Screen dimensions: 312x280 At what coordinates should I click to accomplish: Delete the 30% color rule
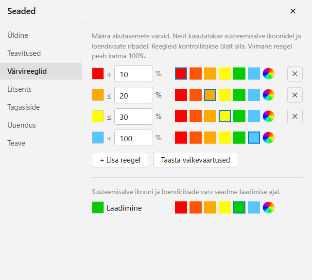(x=295, y=116)
